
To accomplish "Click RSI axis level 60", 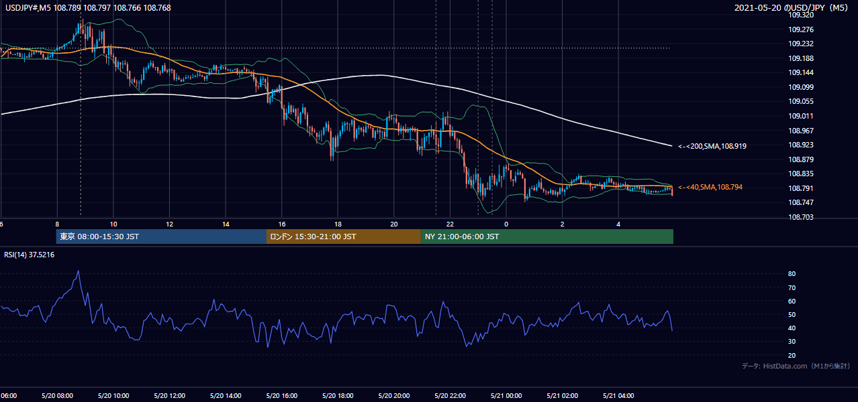I will click(x=792, y=301).
